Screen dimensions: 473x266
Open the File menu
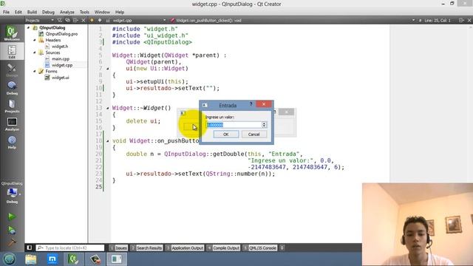pos(6,12)
